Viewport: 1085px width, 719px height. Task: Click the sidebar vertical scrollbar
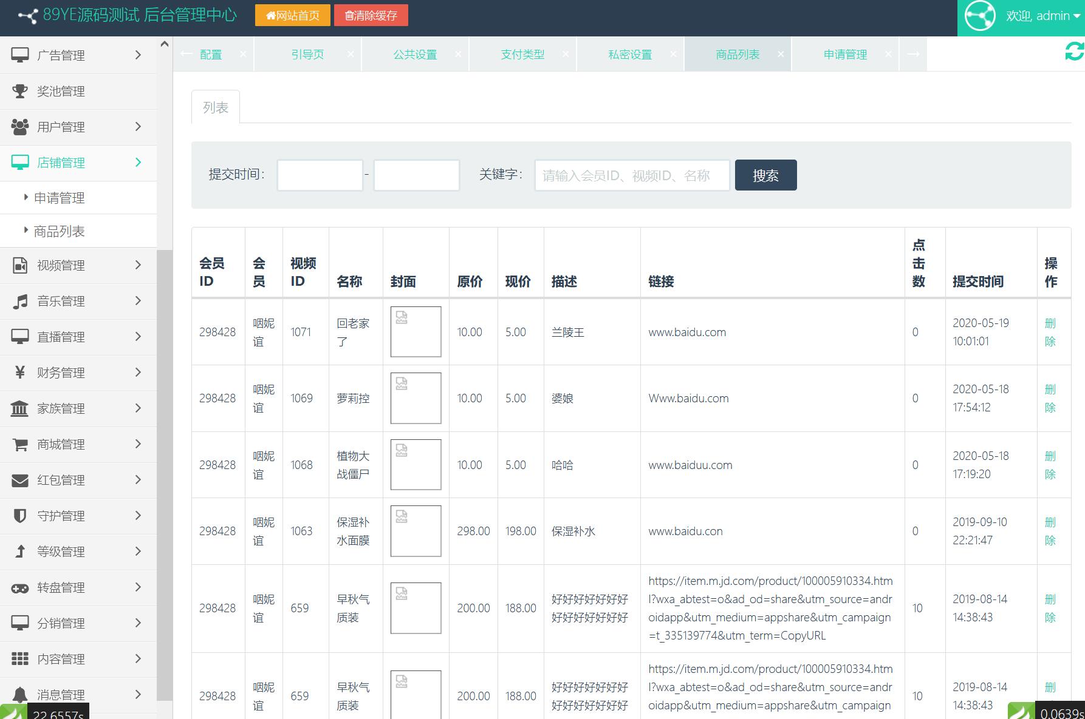[x=164, y=473]
